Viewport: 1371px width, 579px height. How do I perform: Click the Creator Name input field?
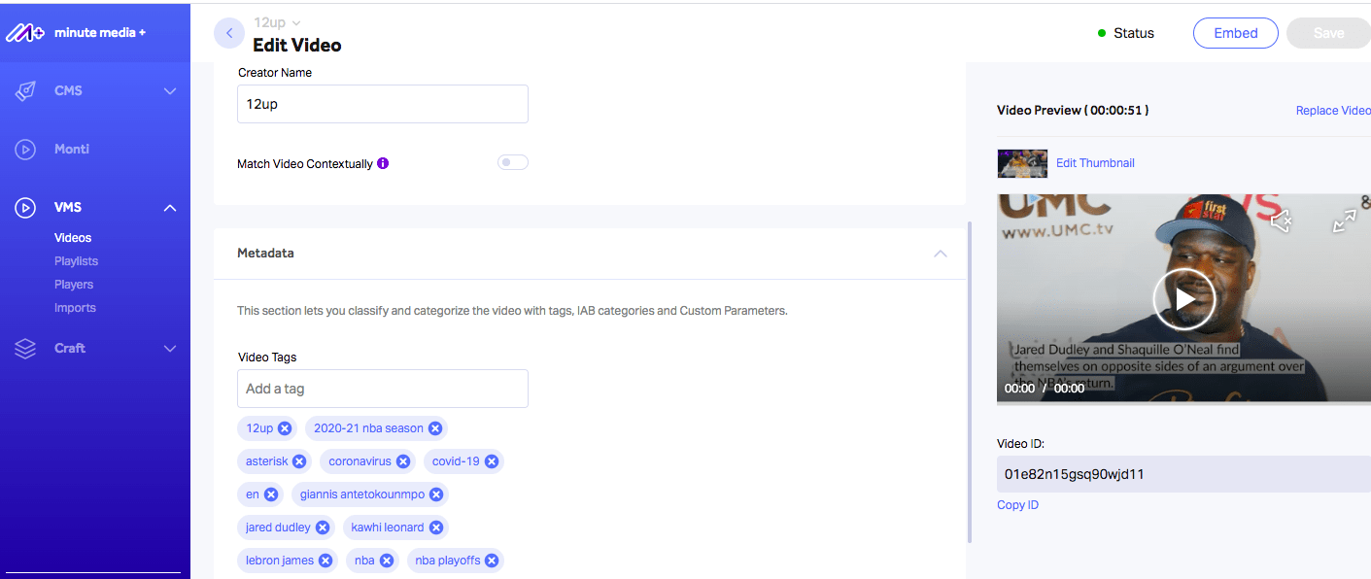[x=383, y=104]
